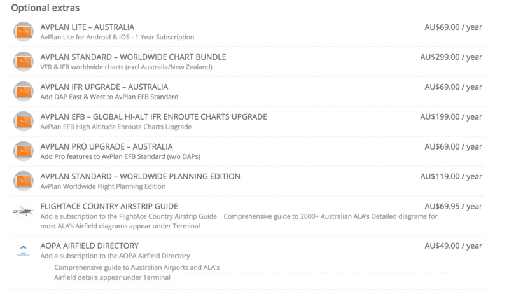Choose AVPLAN PRO UPGRADE – AUSTRALIA
Viewport: 509px width, 306px height.
pyautogui.click(x=106, y=146)
